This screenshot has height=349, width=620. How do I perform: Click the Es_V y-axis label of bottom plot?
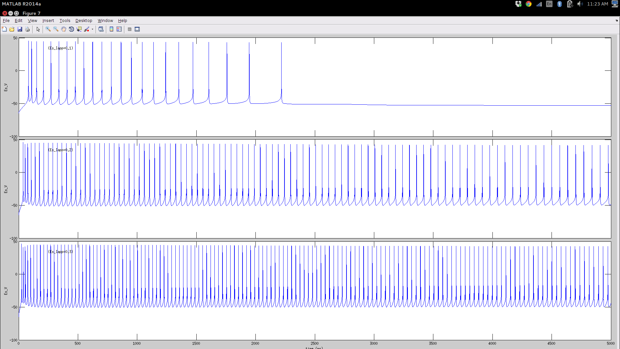coord(5,291)
